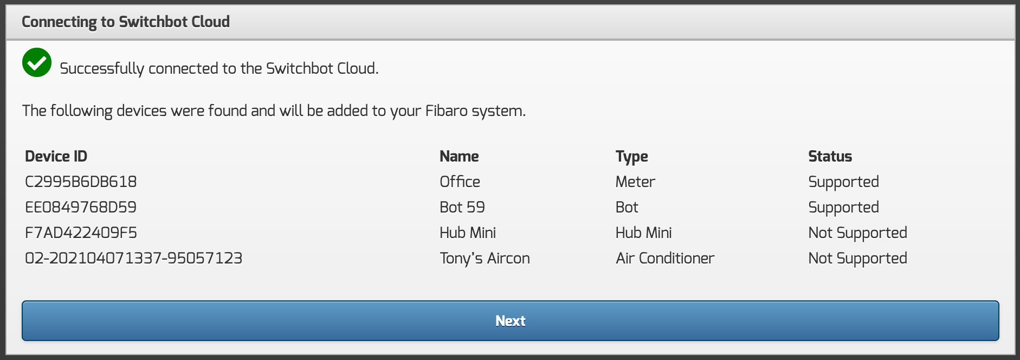The width and height of the screenshot is (1020, 360).
Task: Select device ID F7AD422409F5
Action: (81, 233)
